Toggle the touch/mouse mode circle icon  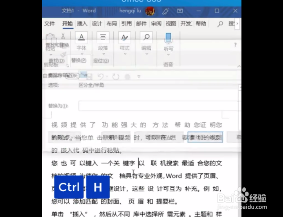click(x=128, y=77)
